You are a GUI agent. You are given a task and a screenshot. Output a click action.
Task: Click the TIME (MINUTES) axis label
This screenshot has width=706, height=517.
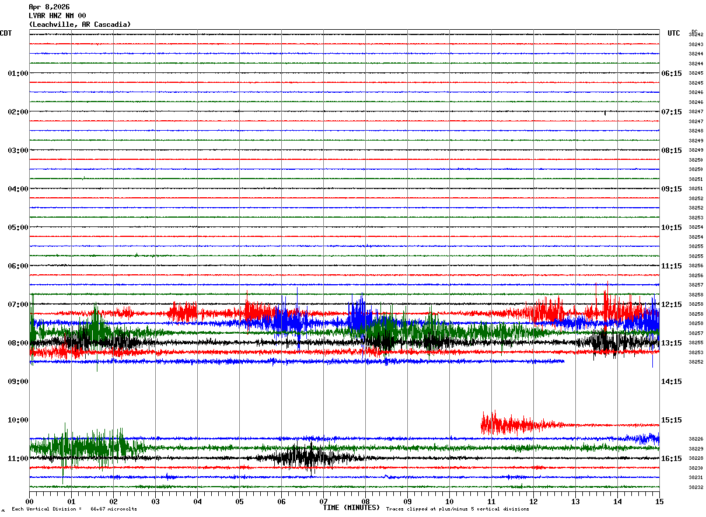click(351, 508)
